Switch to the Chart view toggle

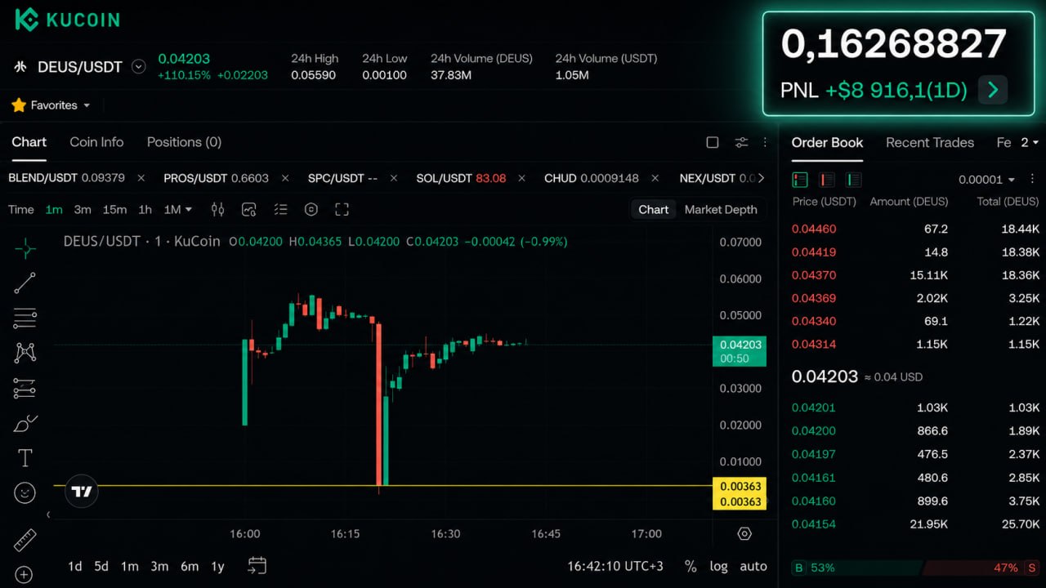654,209
